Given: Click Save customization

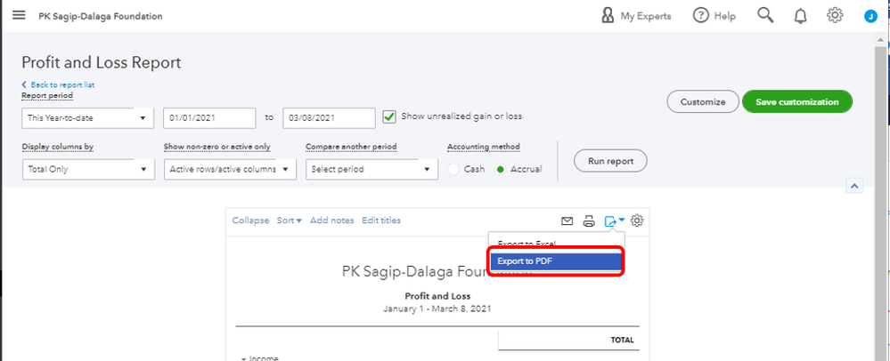Looking at the screenshot, I should [797, 102].
